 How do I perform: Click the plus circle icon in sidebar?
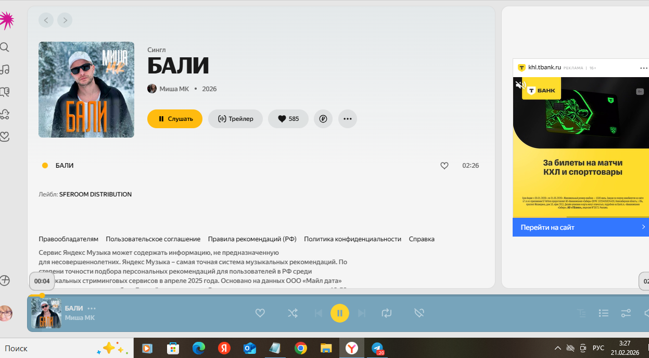5,280
